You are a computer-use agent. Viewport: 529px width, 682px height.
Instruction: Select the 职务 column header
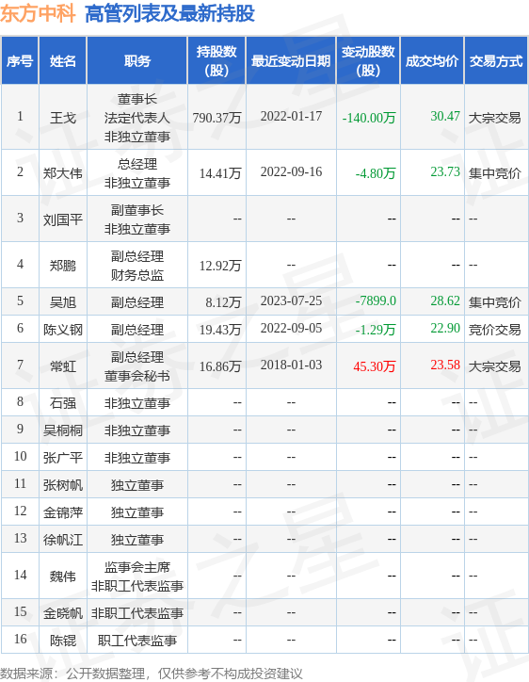pos(136,61)
